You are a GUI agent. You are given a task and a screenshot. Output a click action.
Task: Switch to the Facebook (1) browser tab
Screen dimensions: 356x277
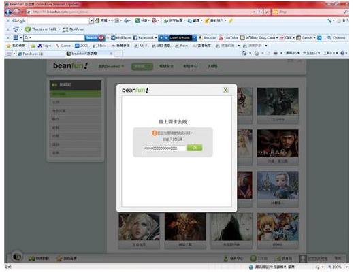[x=31, y=54]
